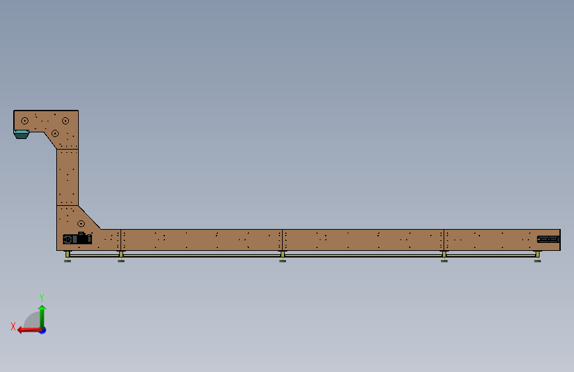Click the blue Z axis dot on the triad
The height and width of the screenshot is (372, 574).
coord(43,330)
